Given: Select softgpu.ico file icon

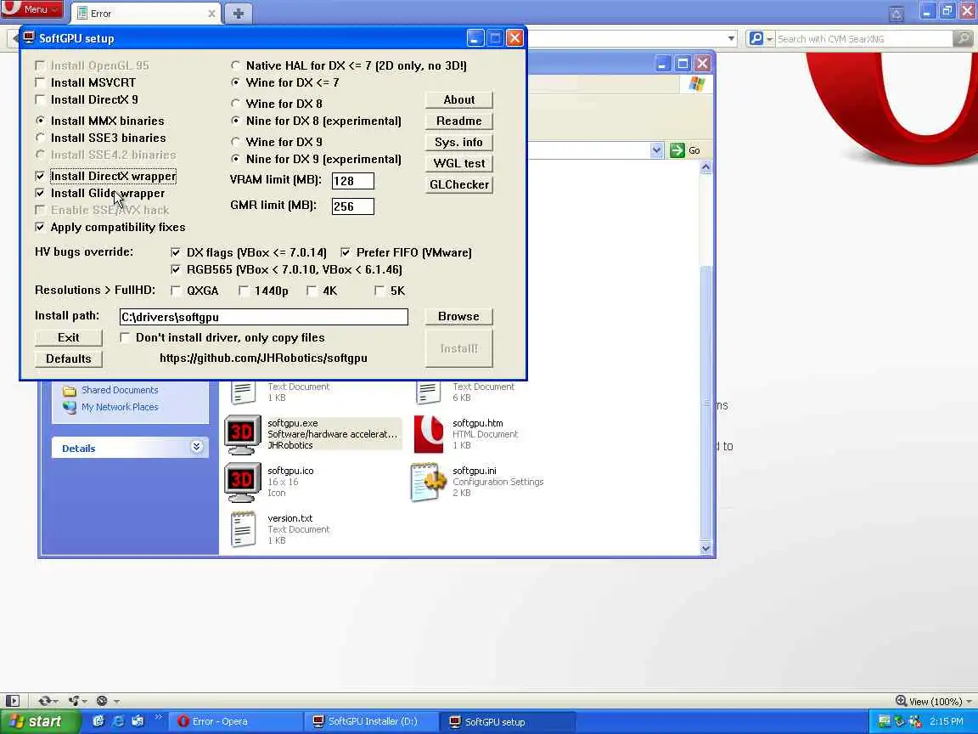Looking at the screenshot, I should tap(242, 482).
